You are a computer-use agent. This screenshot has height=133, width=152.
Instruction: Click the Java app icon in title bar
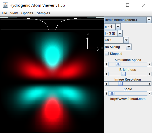point(5,5)
